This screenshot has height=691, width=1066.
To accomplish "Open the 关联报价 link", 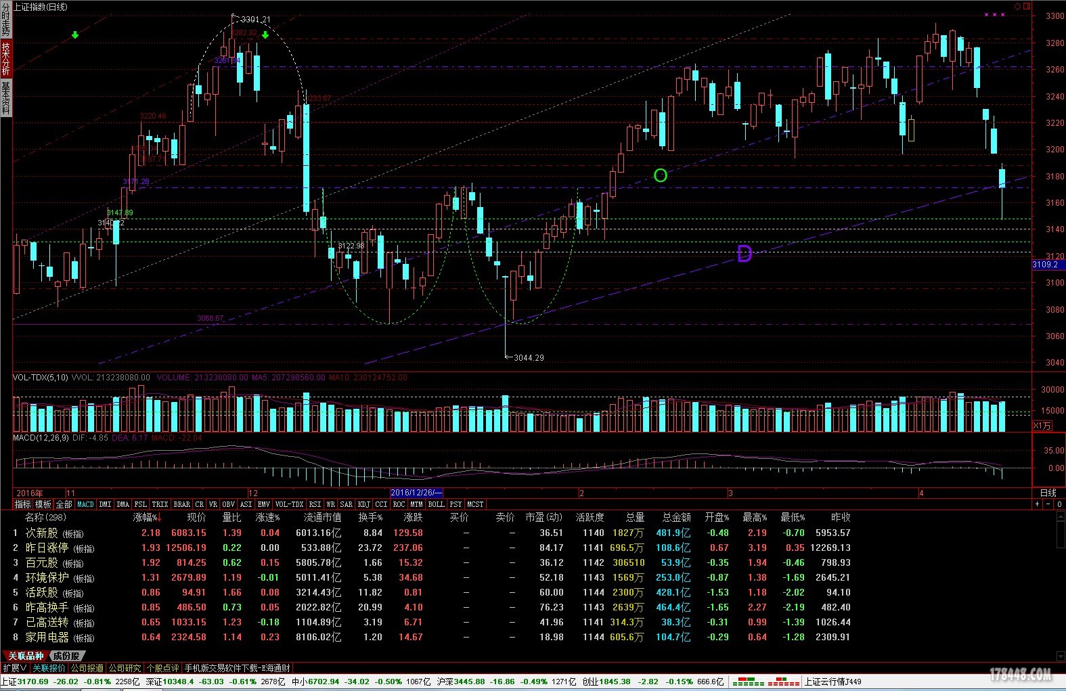I will click(49, 668).
